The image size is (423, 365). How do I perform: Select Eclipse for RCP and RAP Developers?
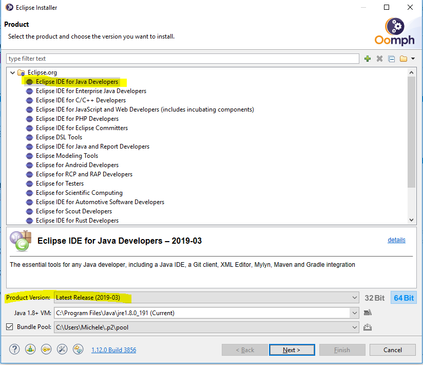coord(84,174)
